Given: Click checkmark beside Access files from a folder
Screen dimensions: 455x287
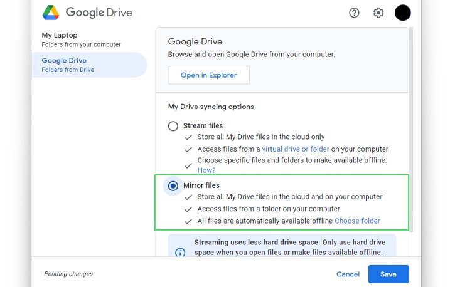Looking at the screenshot, I should pyautogui.click(x=188, y=209).
